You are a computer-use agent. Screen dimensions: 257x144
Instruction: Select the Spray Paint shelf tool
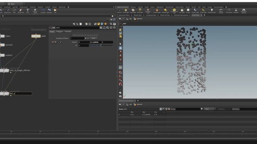(x=20, y=11)
